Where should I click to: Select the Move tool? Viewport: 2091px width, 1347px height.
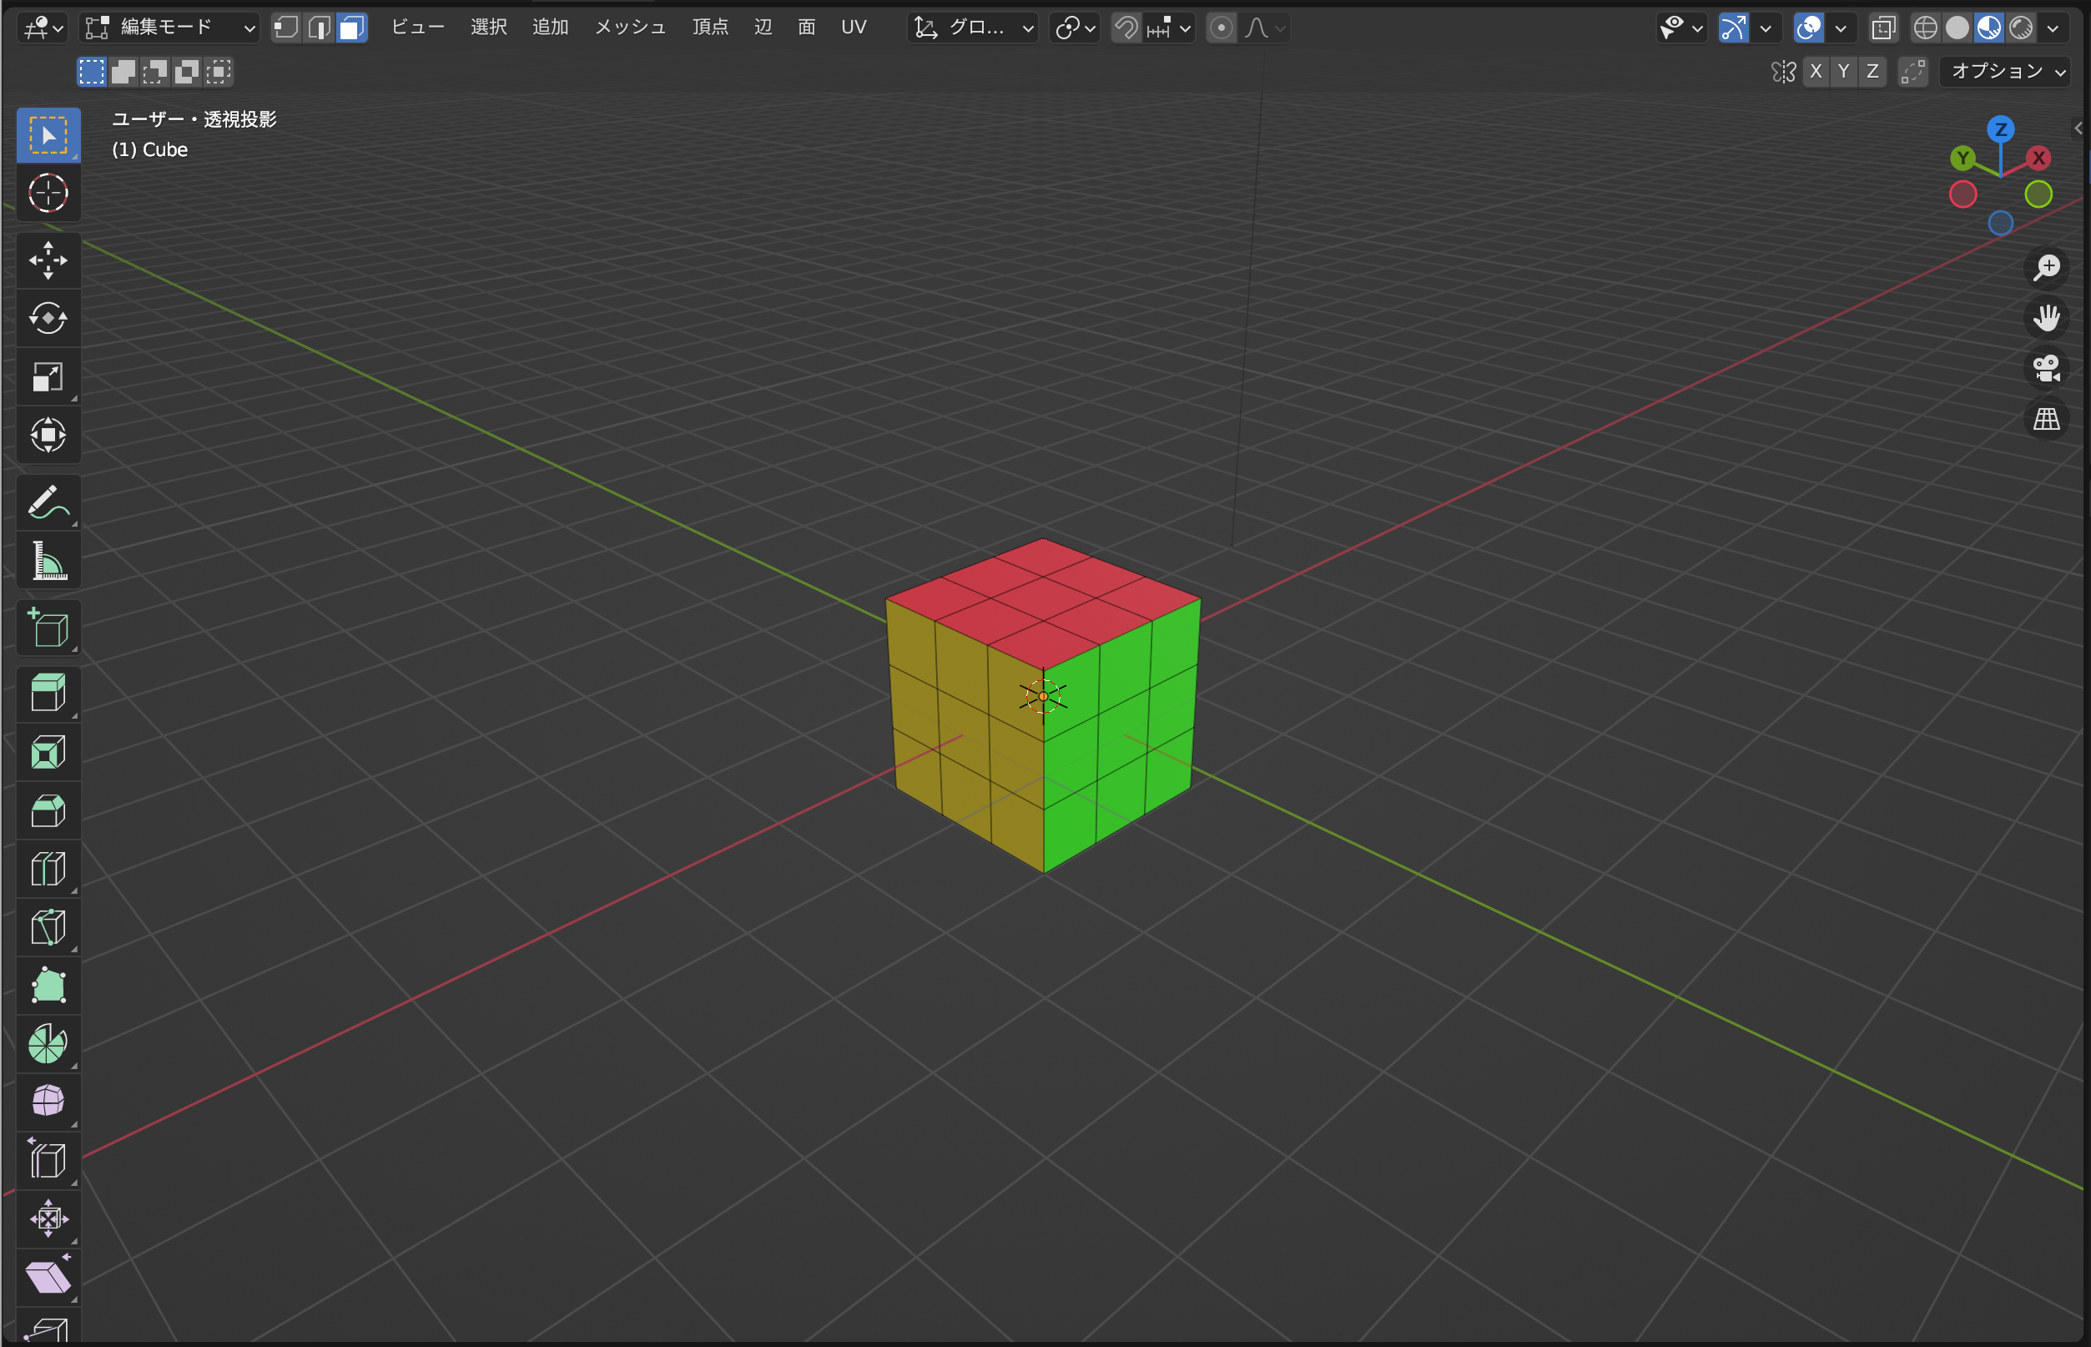click(48, 260)
